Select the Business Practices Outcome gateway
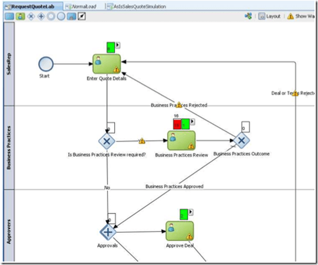This screenshot has height=265, width=318. (x=242, y=140)
